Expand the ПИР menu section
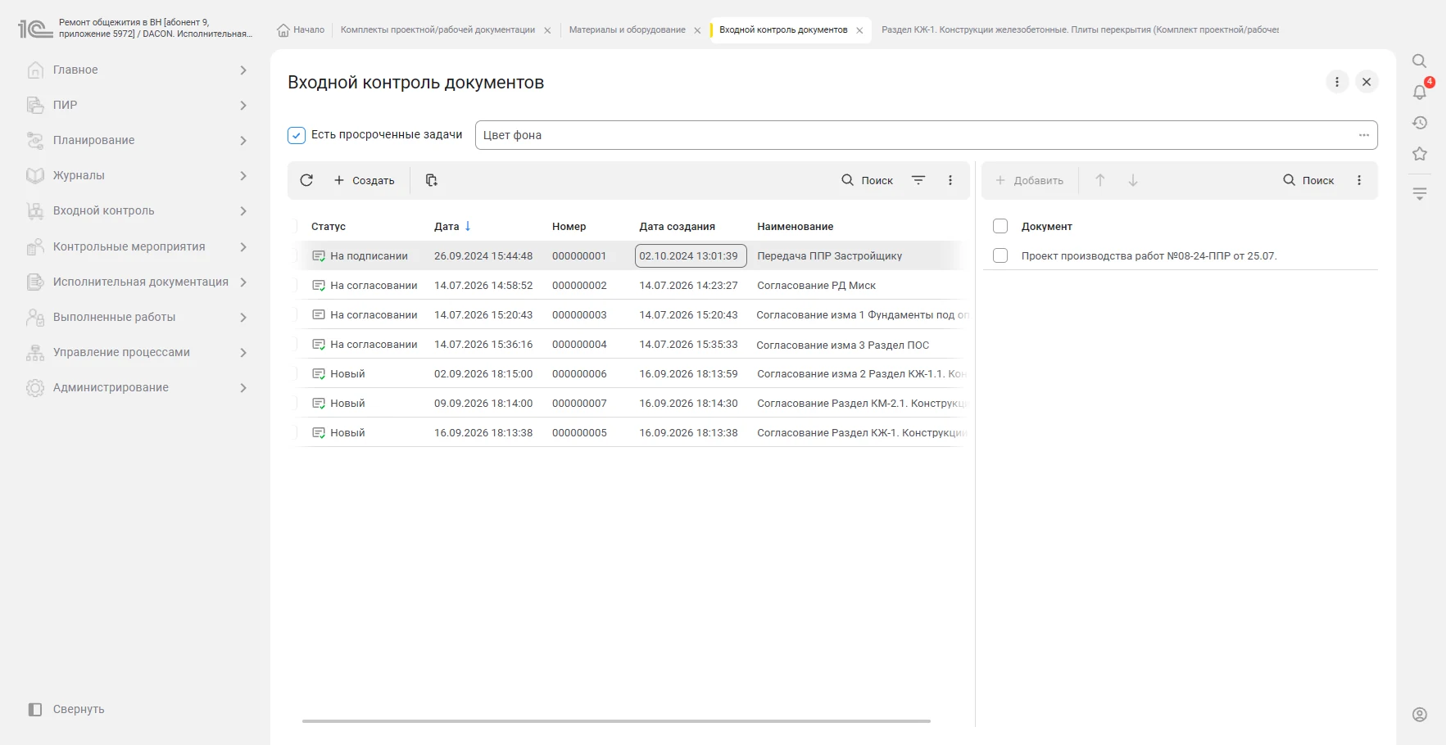Image resolution: width=1446 pixels, height=745 pixels. 138,106
